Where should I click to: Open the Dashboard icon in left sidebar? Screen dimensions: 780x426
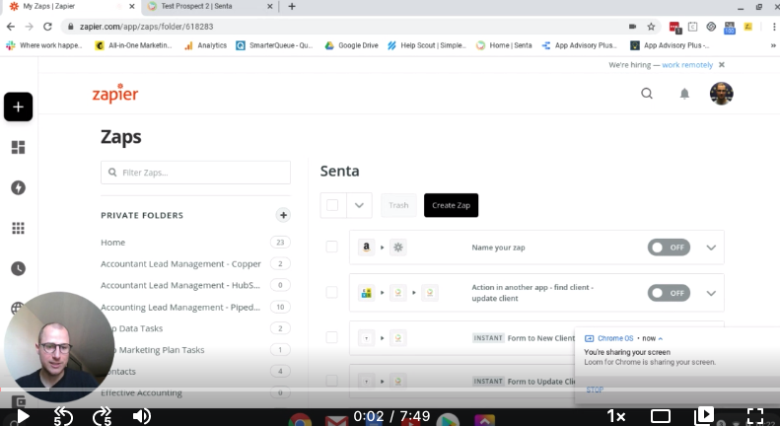[18, 147]
